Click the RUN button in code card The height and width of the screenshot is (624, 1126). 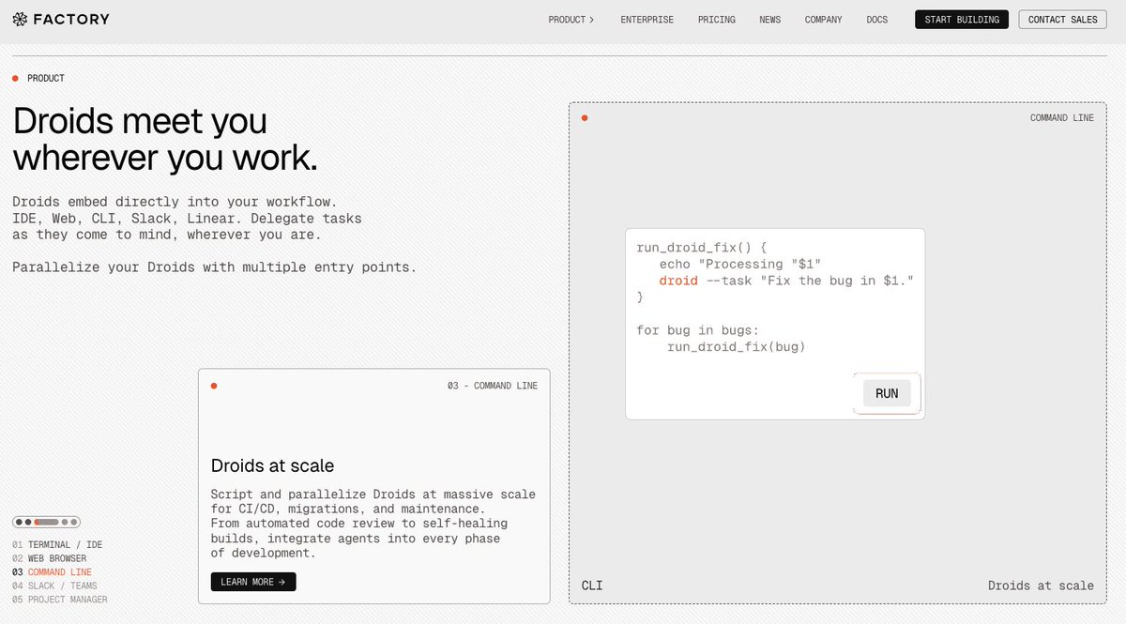click(887, 393)
